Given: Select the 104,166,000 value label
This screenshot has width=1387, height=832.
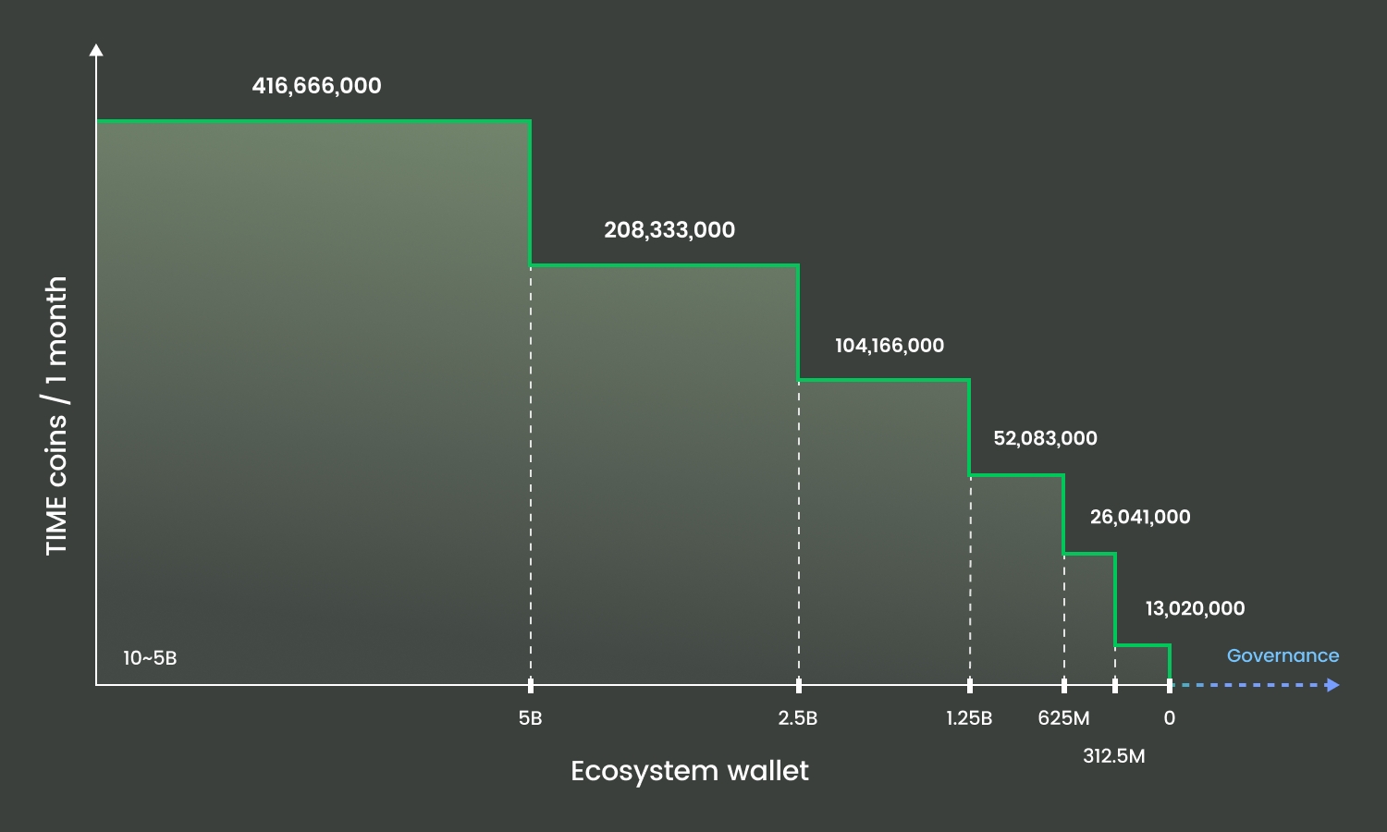Looking at the screenshot, I should coord(890,346).
